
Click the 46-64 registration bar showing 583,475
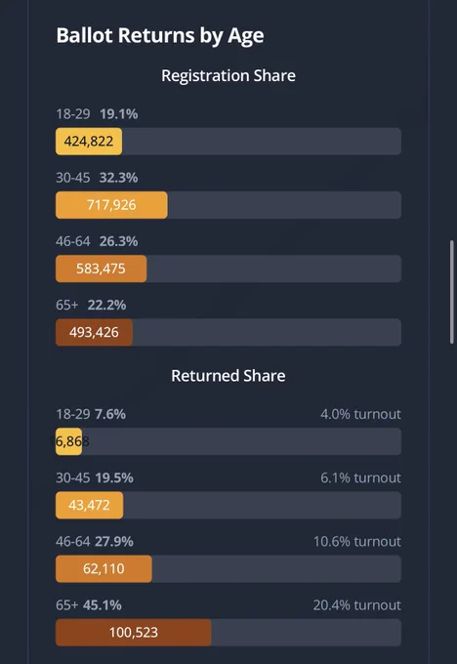pos(101,269)
